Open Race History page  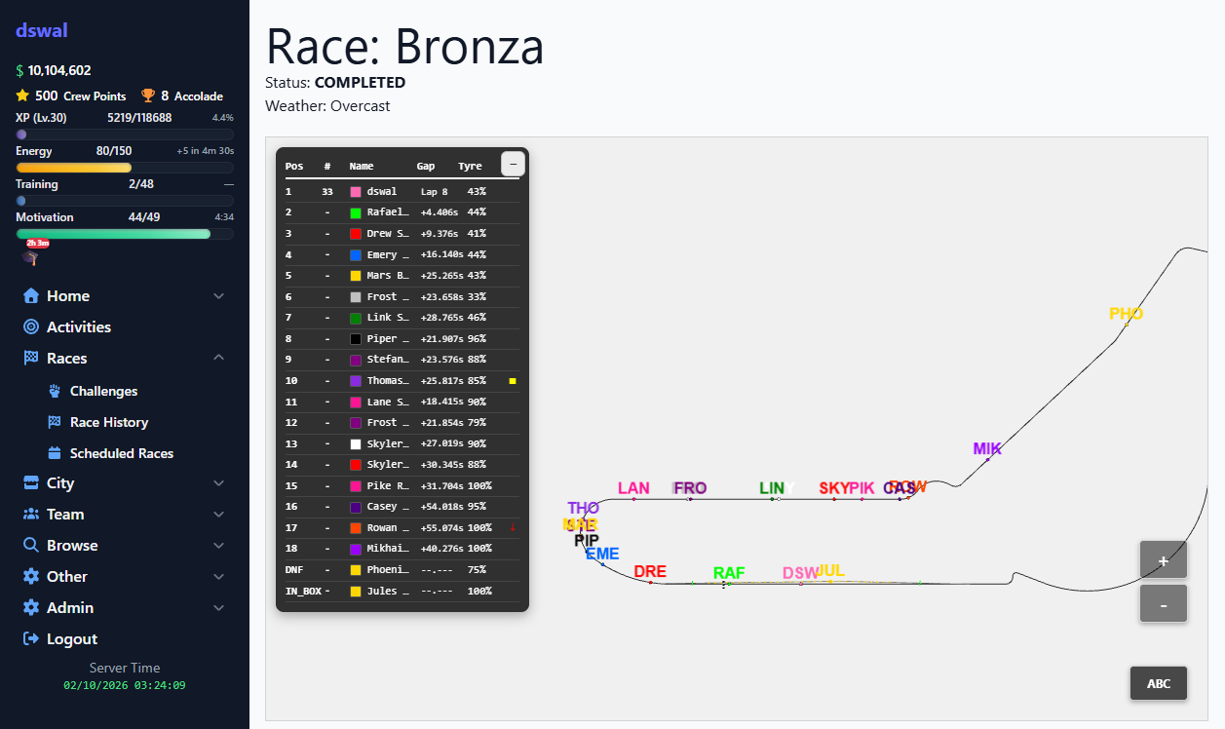click(x=109, y=422)
